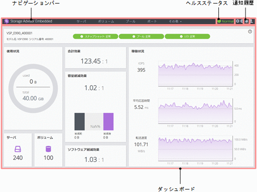Click the 容量削減効果 heading
Image resolution: width=257 pixels, height=192 pixels.
click(77, 76)
